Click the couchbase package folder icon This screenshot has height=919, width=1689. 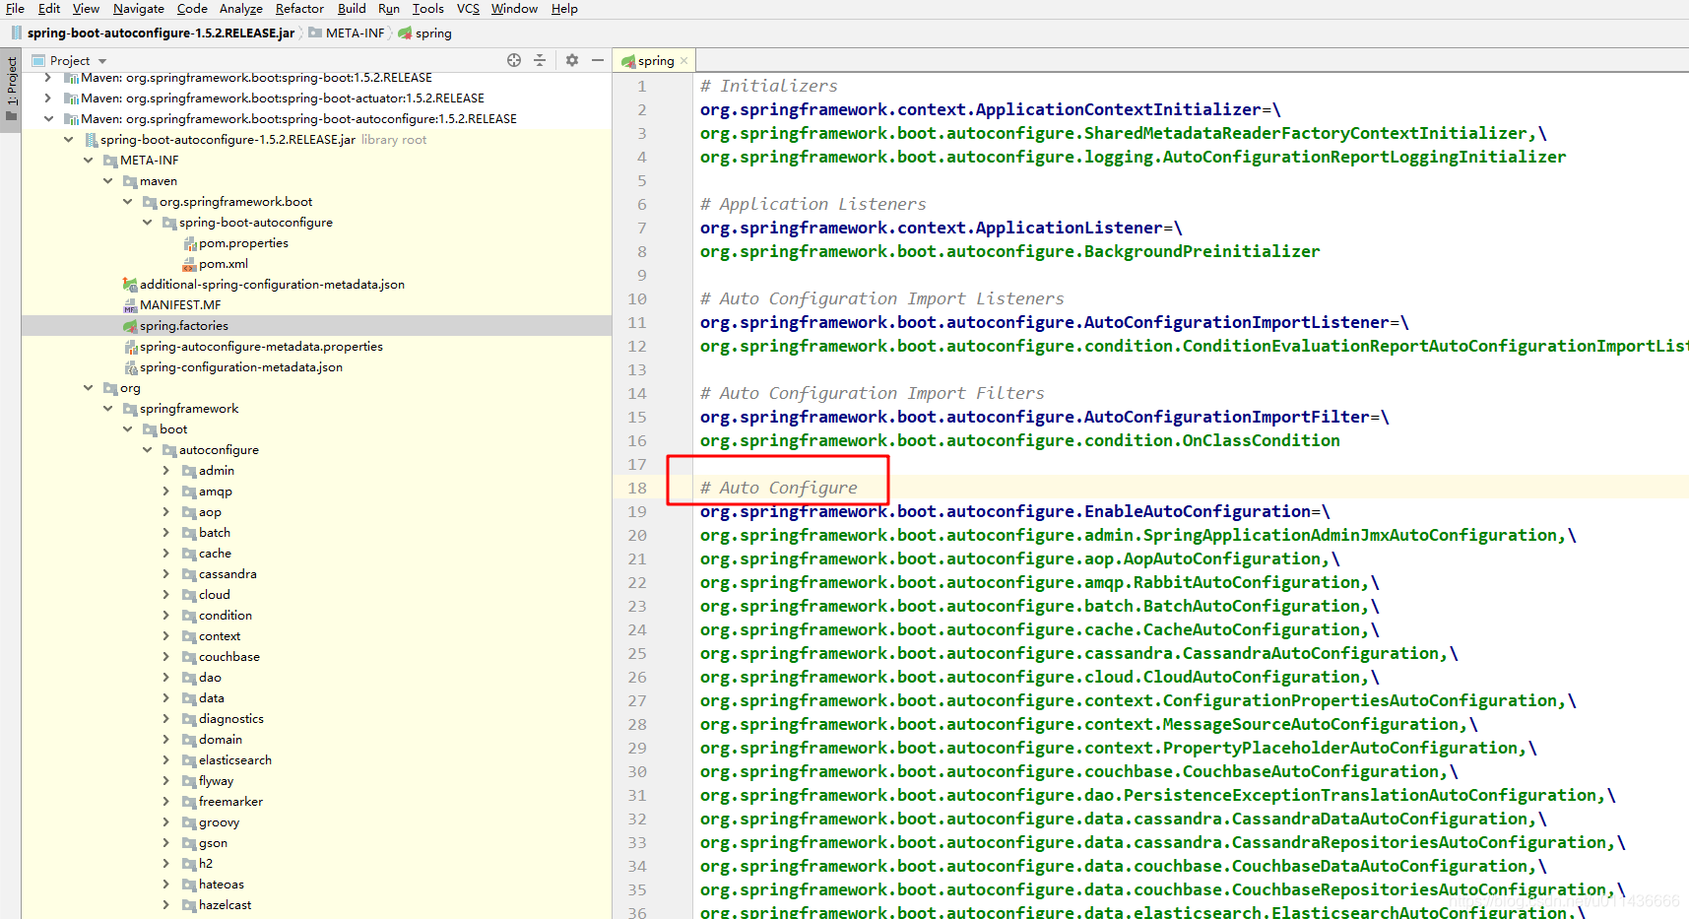pyautogui.click(x=189, y=657)
